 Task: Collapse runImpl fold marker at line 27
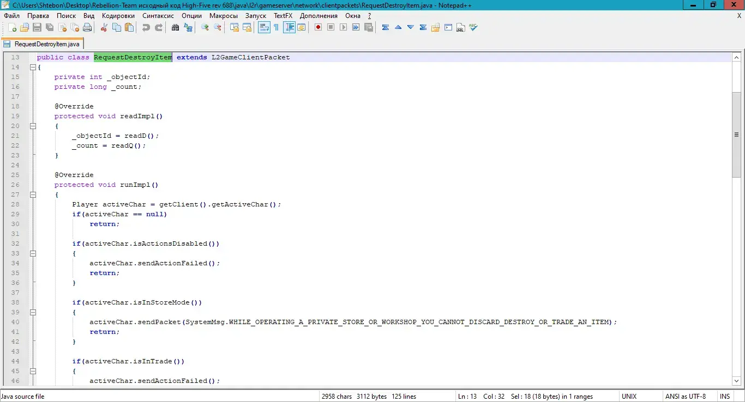(33, 194)
